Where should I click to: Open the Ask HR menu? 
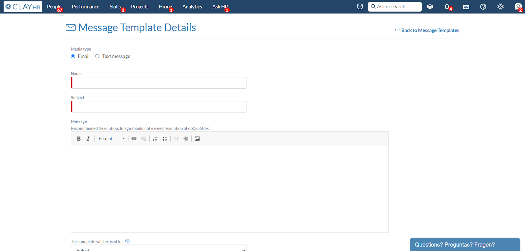[x=220, y=7]
